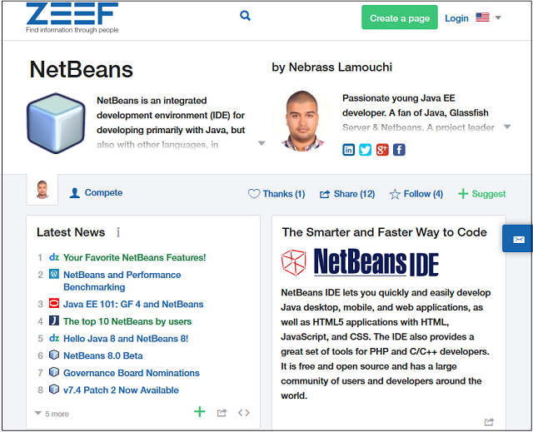Image resolution: width=533 pixels, height=432 pixels.
Task: Click the Share (12) button
Action: click(347, 194)
